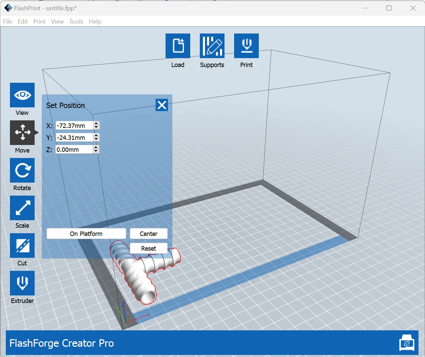Increase X position with up arrow
Image resolution: width=425 pixels, height=357 pixels.
click(96, 123)
